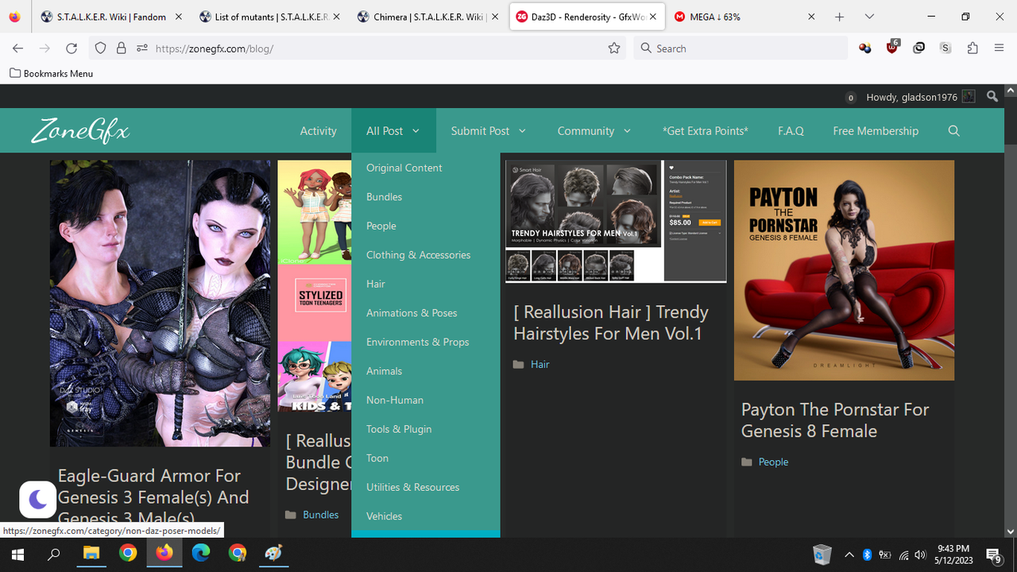The height and width of the screenshot is (572, 1017).
Task: Open the Payton Genesis 8 Female thumbnail
Action: (844, 270)
